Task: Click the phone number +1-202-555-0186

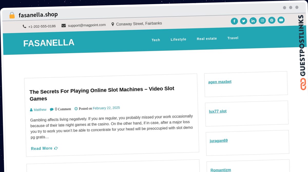Action: (42, 26)
